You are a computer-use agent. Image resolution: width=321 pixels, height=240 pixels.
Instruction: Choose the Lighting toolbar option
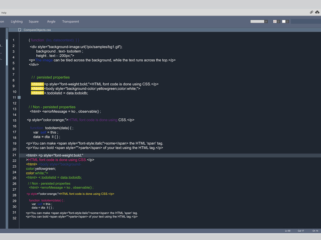[x=17, y=22]
